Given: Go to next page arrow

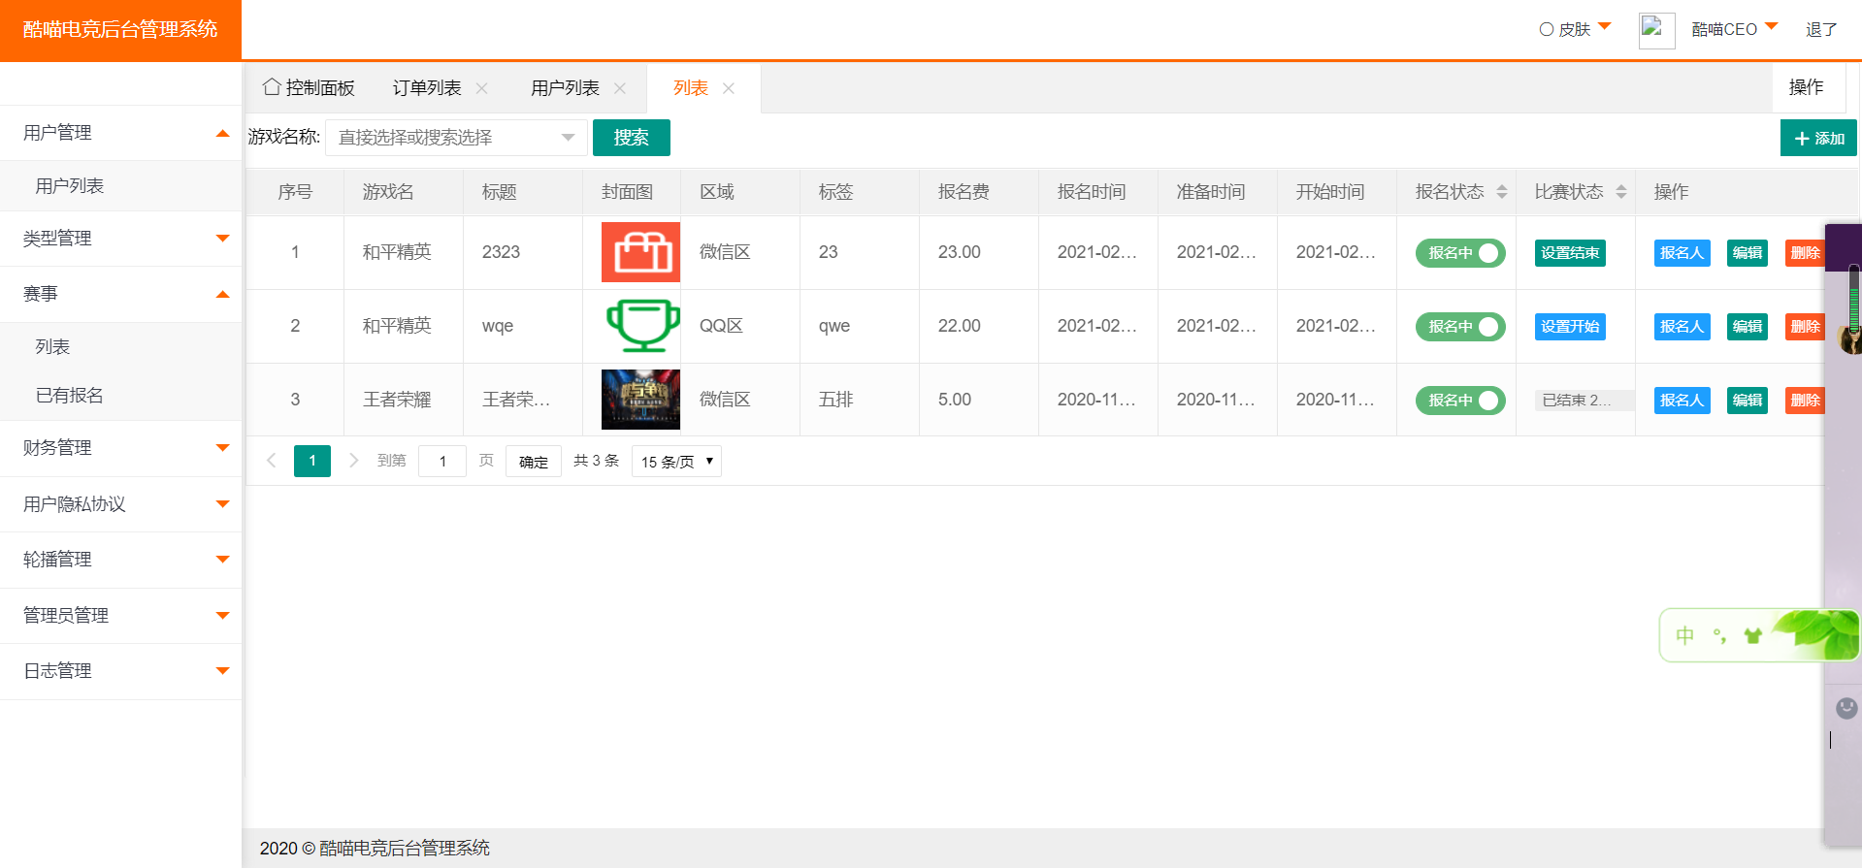Looking at the screenshot, I should [354, 461].
